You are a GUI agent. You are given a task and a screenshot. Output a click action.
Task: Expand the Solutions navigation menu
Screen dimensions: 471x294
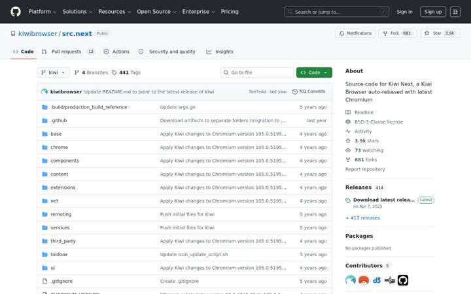pos(77,12)
